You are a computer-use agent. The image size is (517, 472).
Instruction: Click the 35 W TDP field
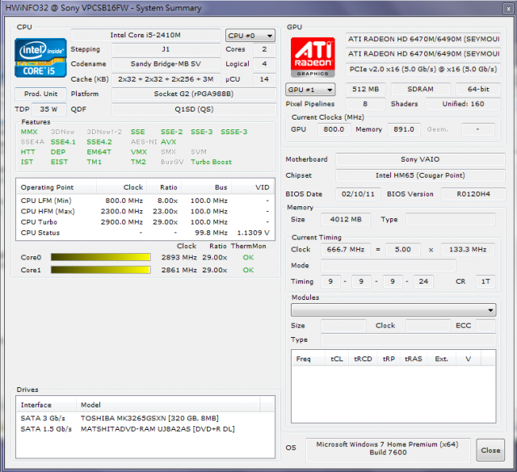click(48, 109)
